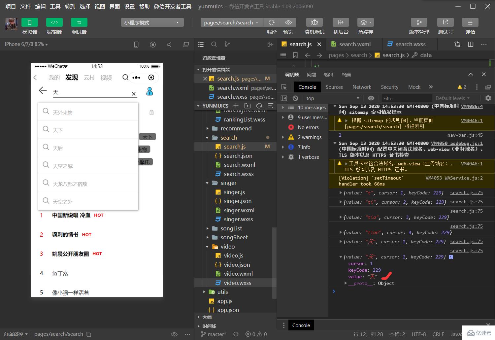Open the clear cache layers icon
This screenshot has width=495, height=340.
(x=366, y=22)
